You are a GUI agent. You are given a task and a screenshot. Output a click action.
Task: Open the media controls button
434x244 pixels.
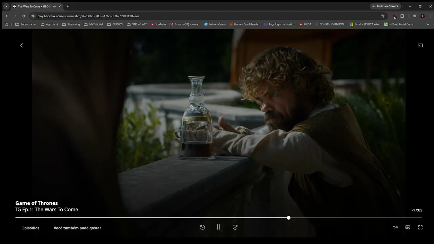(414, 16)
